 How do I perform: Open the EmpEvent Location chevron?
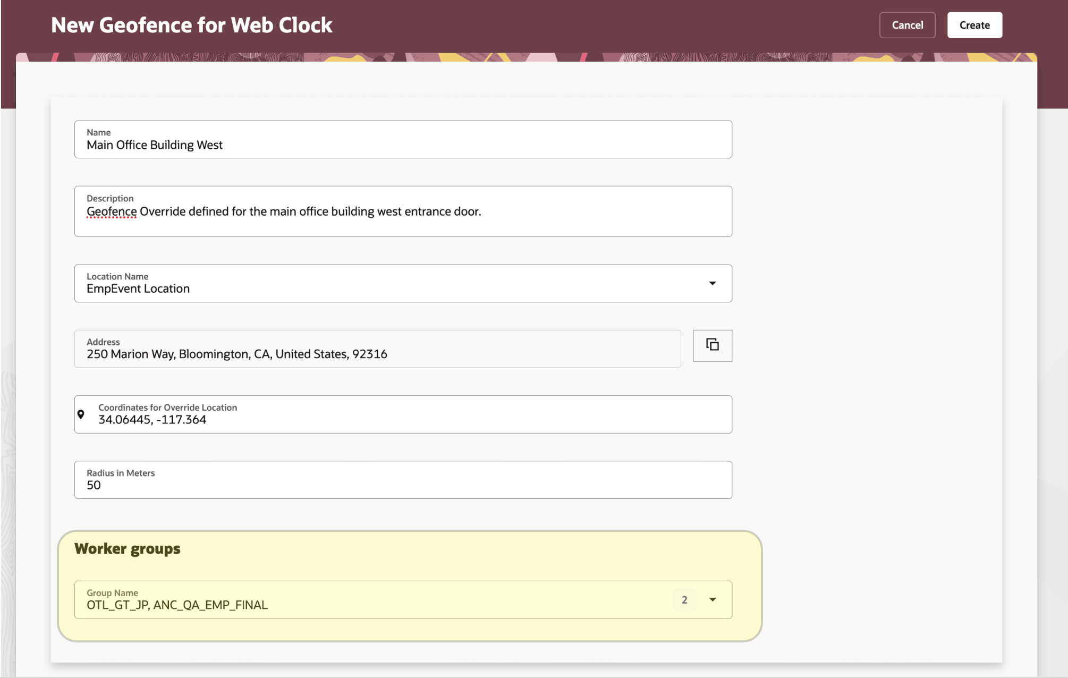pos(713,283)
